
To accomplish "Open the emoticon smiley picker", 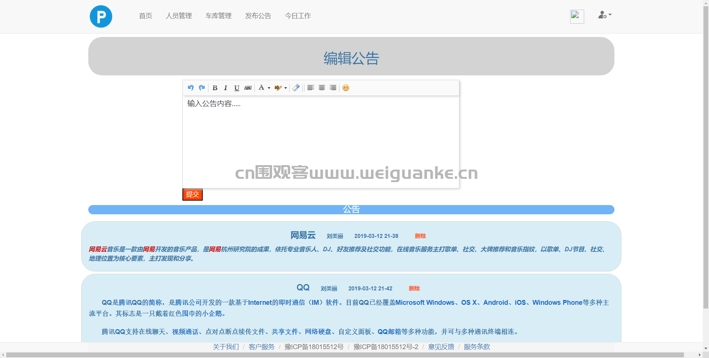I will pyautogui.click(x=346, y=88).
